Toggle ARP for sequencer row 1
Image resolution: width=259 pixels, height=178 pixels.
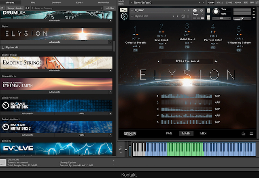coord(217,96)
